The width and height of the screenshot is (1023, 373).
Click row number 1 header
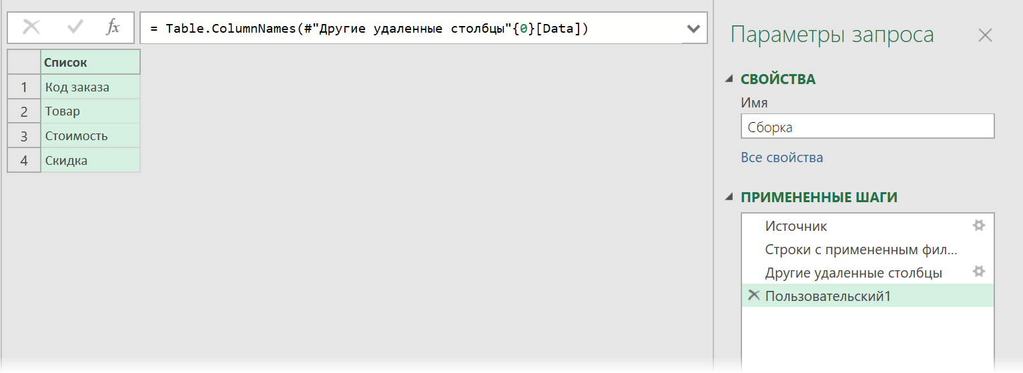24,87
